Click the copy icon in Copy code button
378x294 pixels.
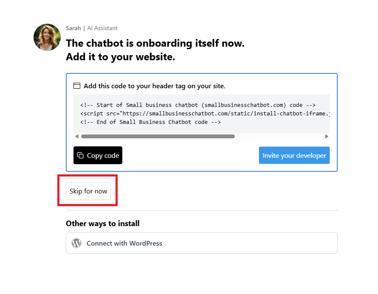pyautogui.click(x=80, y=155)
